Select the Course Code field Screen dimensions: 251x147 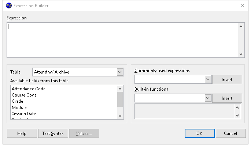(x=24, y=95)
